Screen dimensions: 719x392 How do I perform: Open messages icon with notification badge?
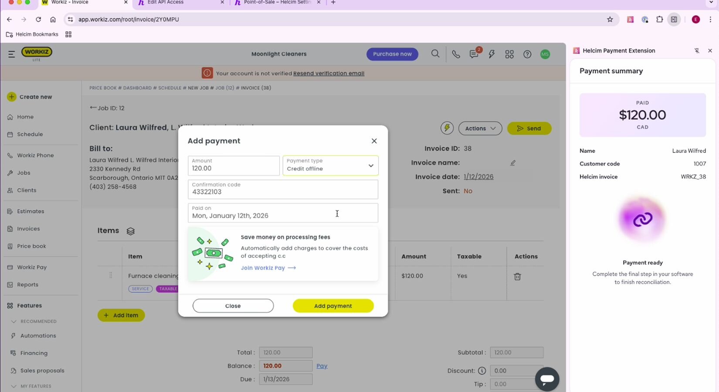click(x=474, y=54)
